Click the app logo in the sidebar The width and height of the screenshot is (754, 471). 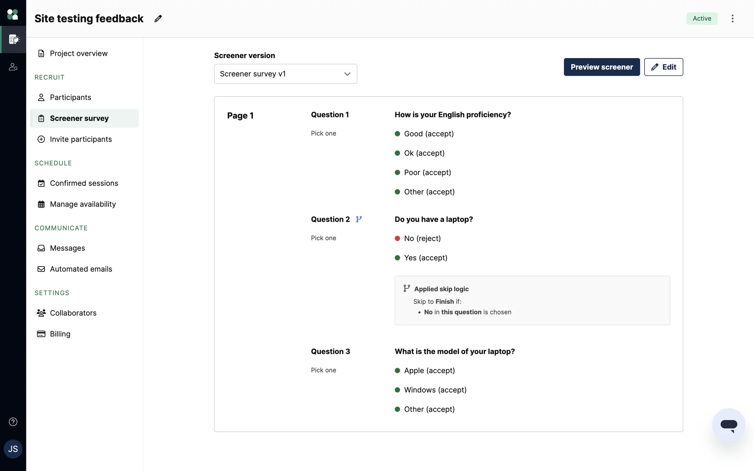[13, 15]
